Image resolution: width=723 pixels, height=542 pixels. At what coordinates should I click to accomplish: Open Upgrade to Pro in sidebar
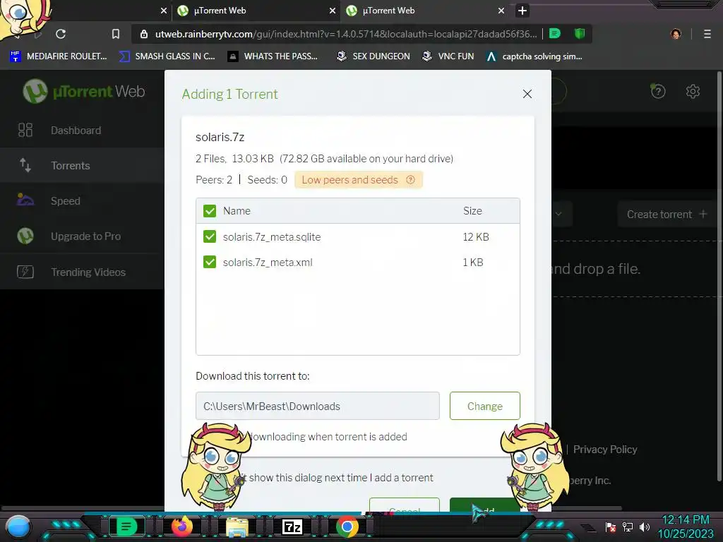[x=82, y=236]
